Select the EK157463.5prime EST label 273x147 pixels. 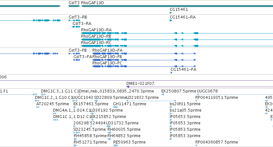point(91,104)
